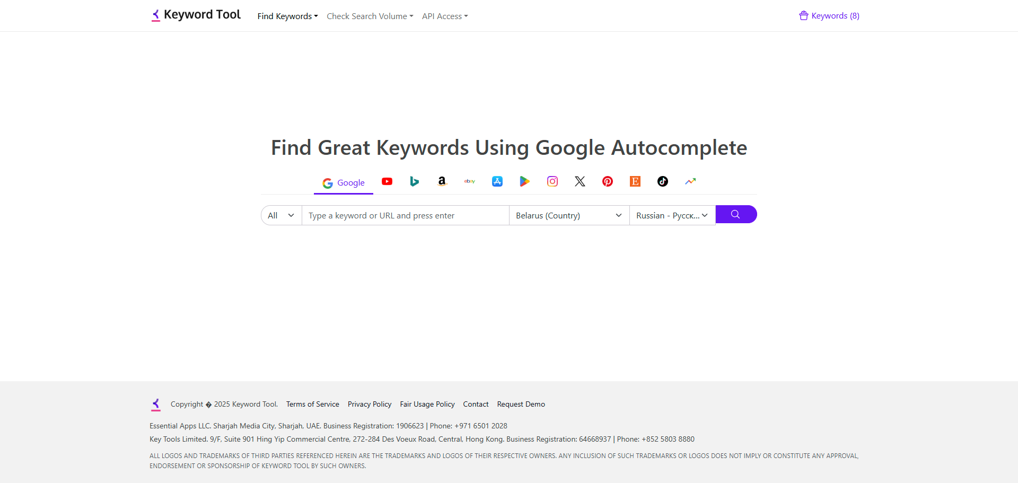The width and height of the screenshot is (1018, 483).
Task: Click the purple search button
Action: pyautogui.click(x=736, y=214)
